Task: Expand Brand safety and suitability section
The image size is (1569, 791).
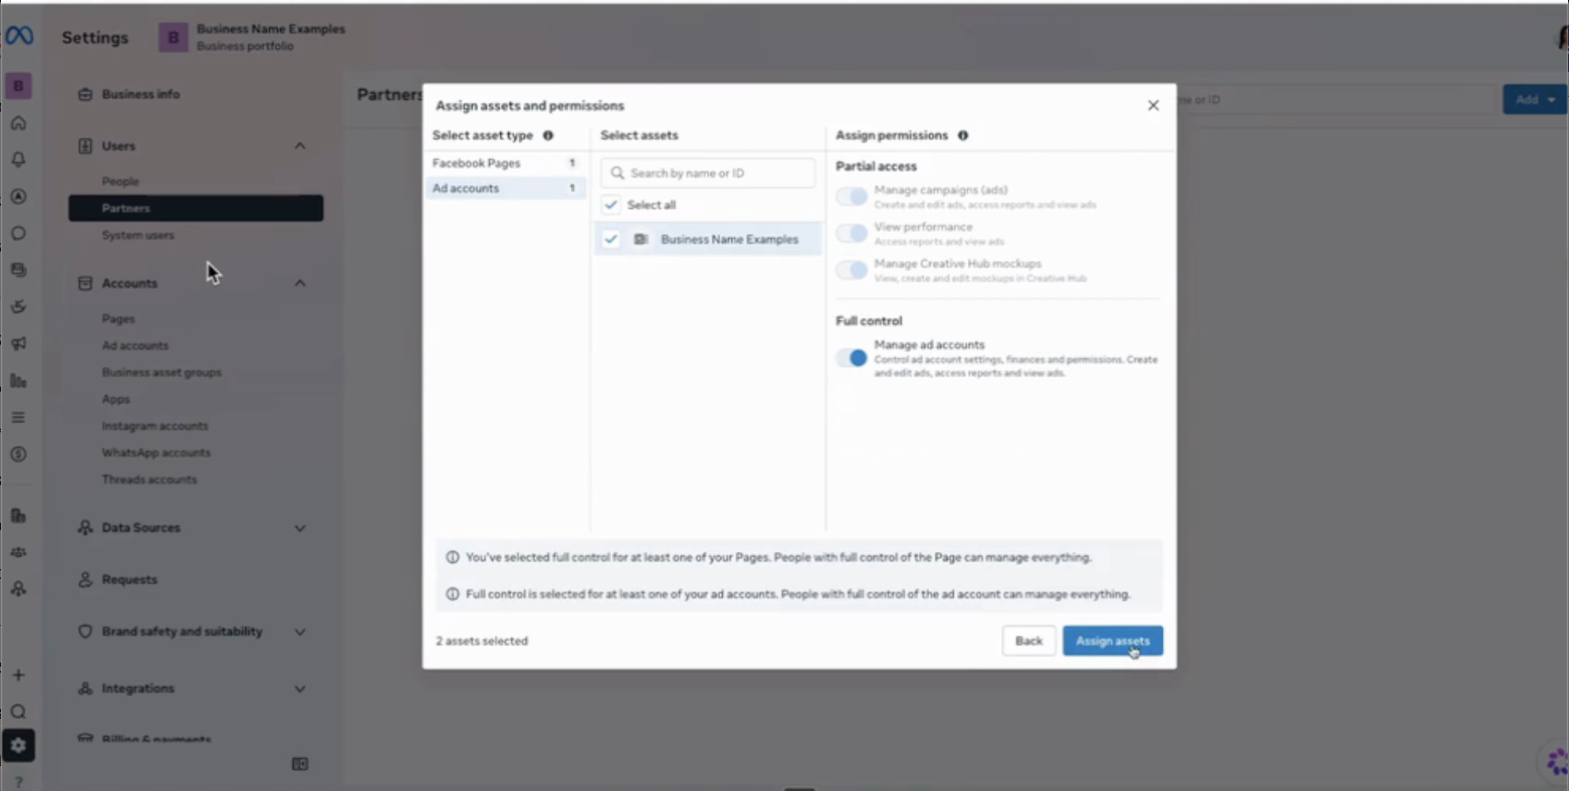Action: [x=299, y=632]
